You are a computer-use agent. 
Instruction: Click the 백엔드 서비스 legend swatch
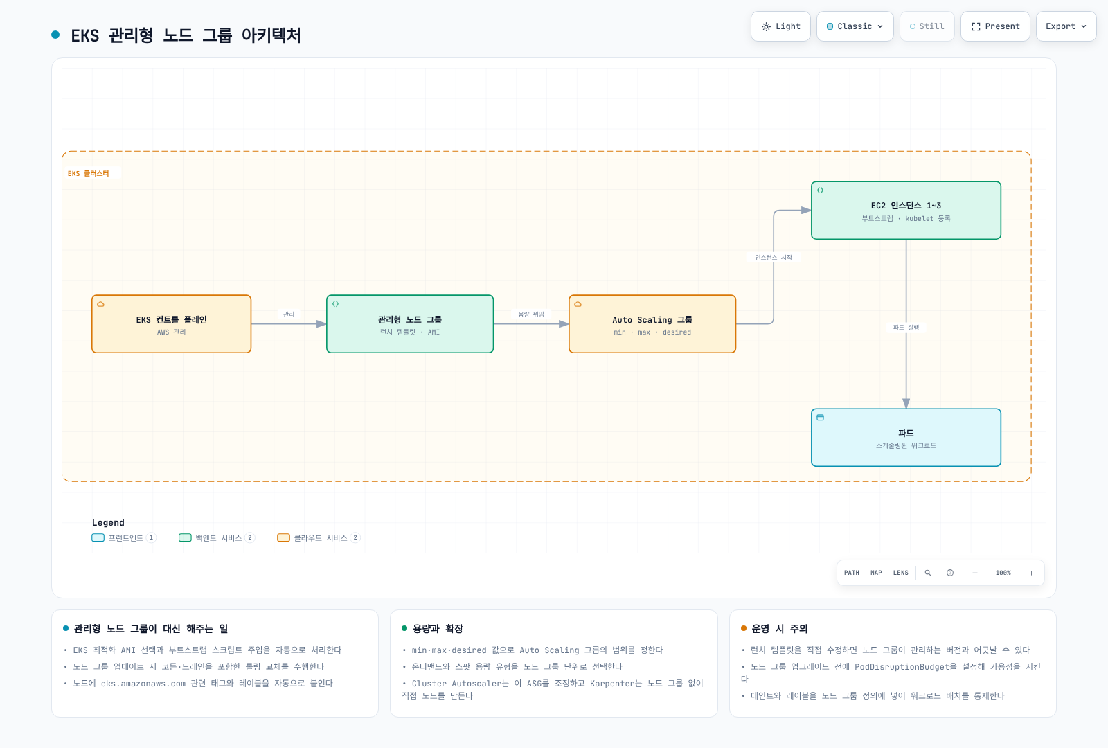(185, 537)
